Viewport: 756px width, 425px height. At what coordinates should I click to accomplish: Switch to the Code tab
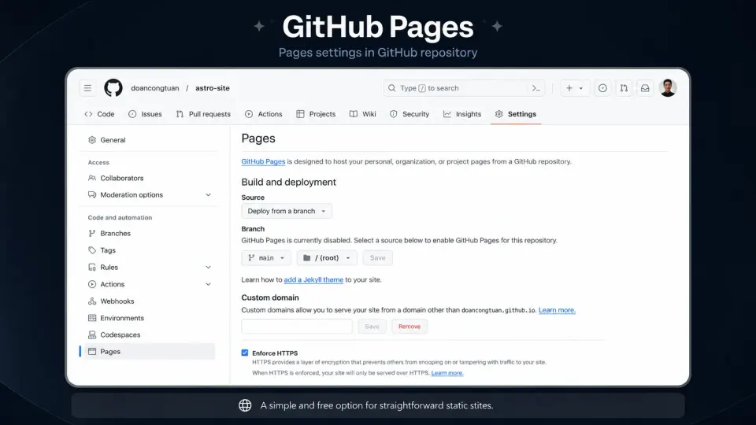[x=99, y=114]
